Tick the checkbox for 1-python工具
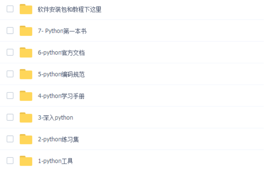The image size is (278, 173). pyautogui.click(x=10, y=161)
